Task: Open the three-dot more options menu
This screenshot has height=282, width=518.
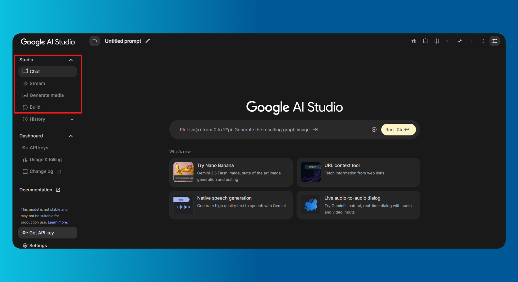Action: pos(483,41)
